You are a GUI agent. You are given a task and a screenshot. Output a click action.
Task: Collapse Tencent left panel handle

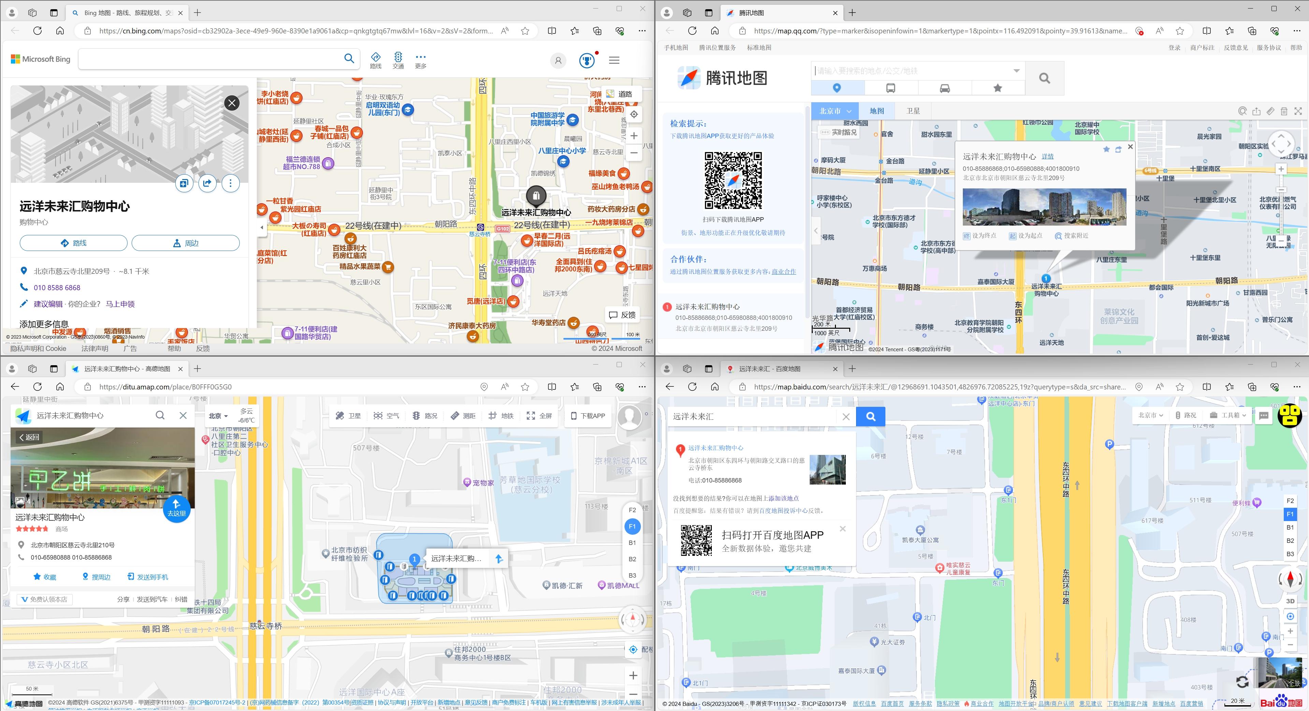815,231
